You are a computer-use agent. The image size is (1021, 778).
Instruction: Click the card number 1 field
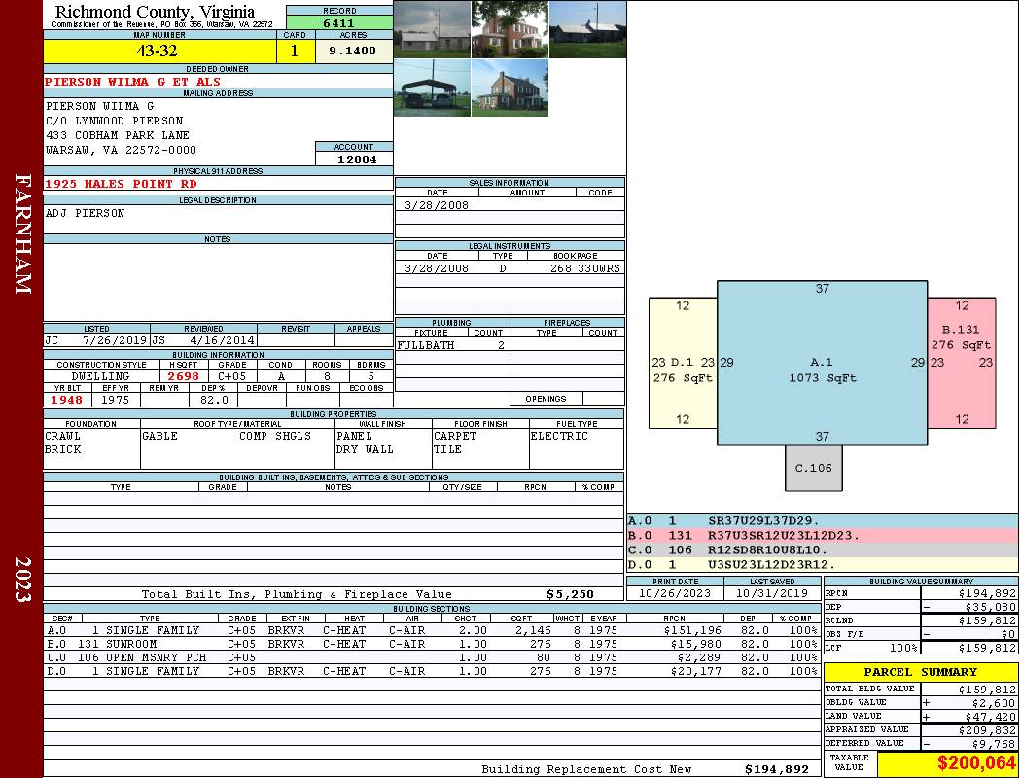295,51
